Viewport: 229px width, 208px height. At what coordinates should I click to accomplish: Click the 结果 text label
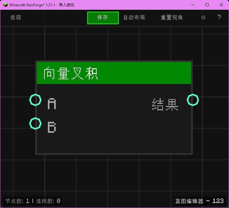[x=165, y=104]
